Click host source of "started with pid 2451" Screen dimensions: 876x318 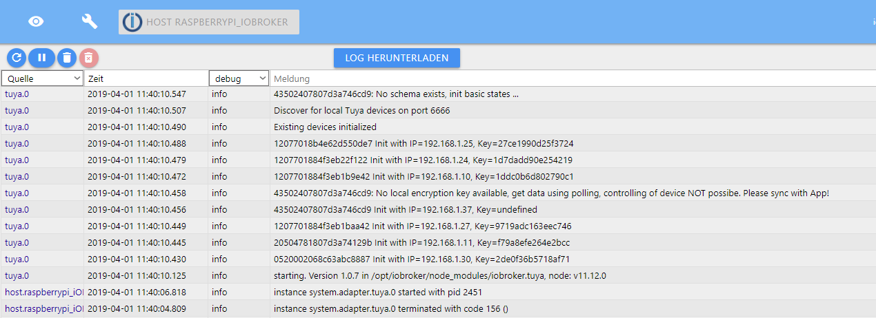(43, 292)
